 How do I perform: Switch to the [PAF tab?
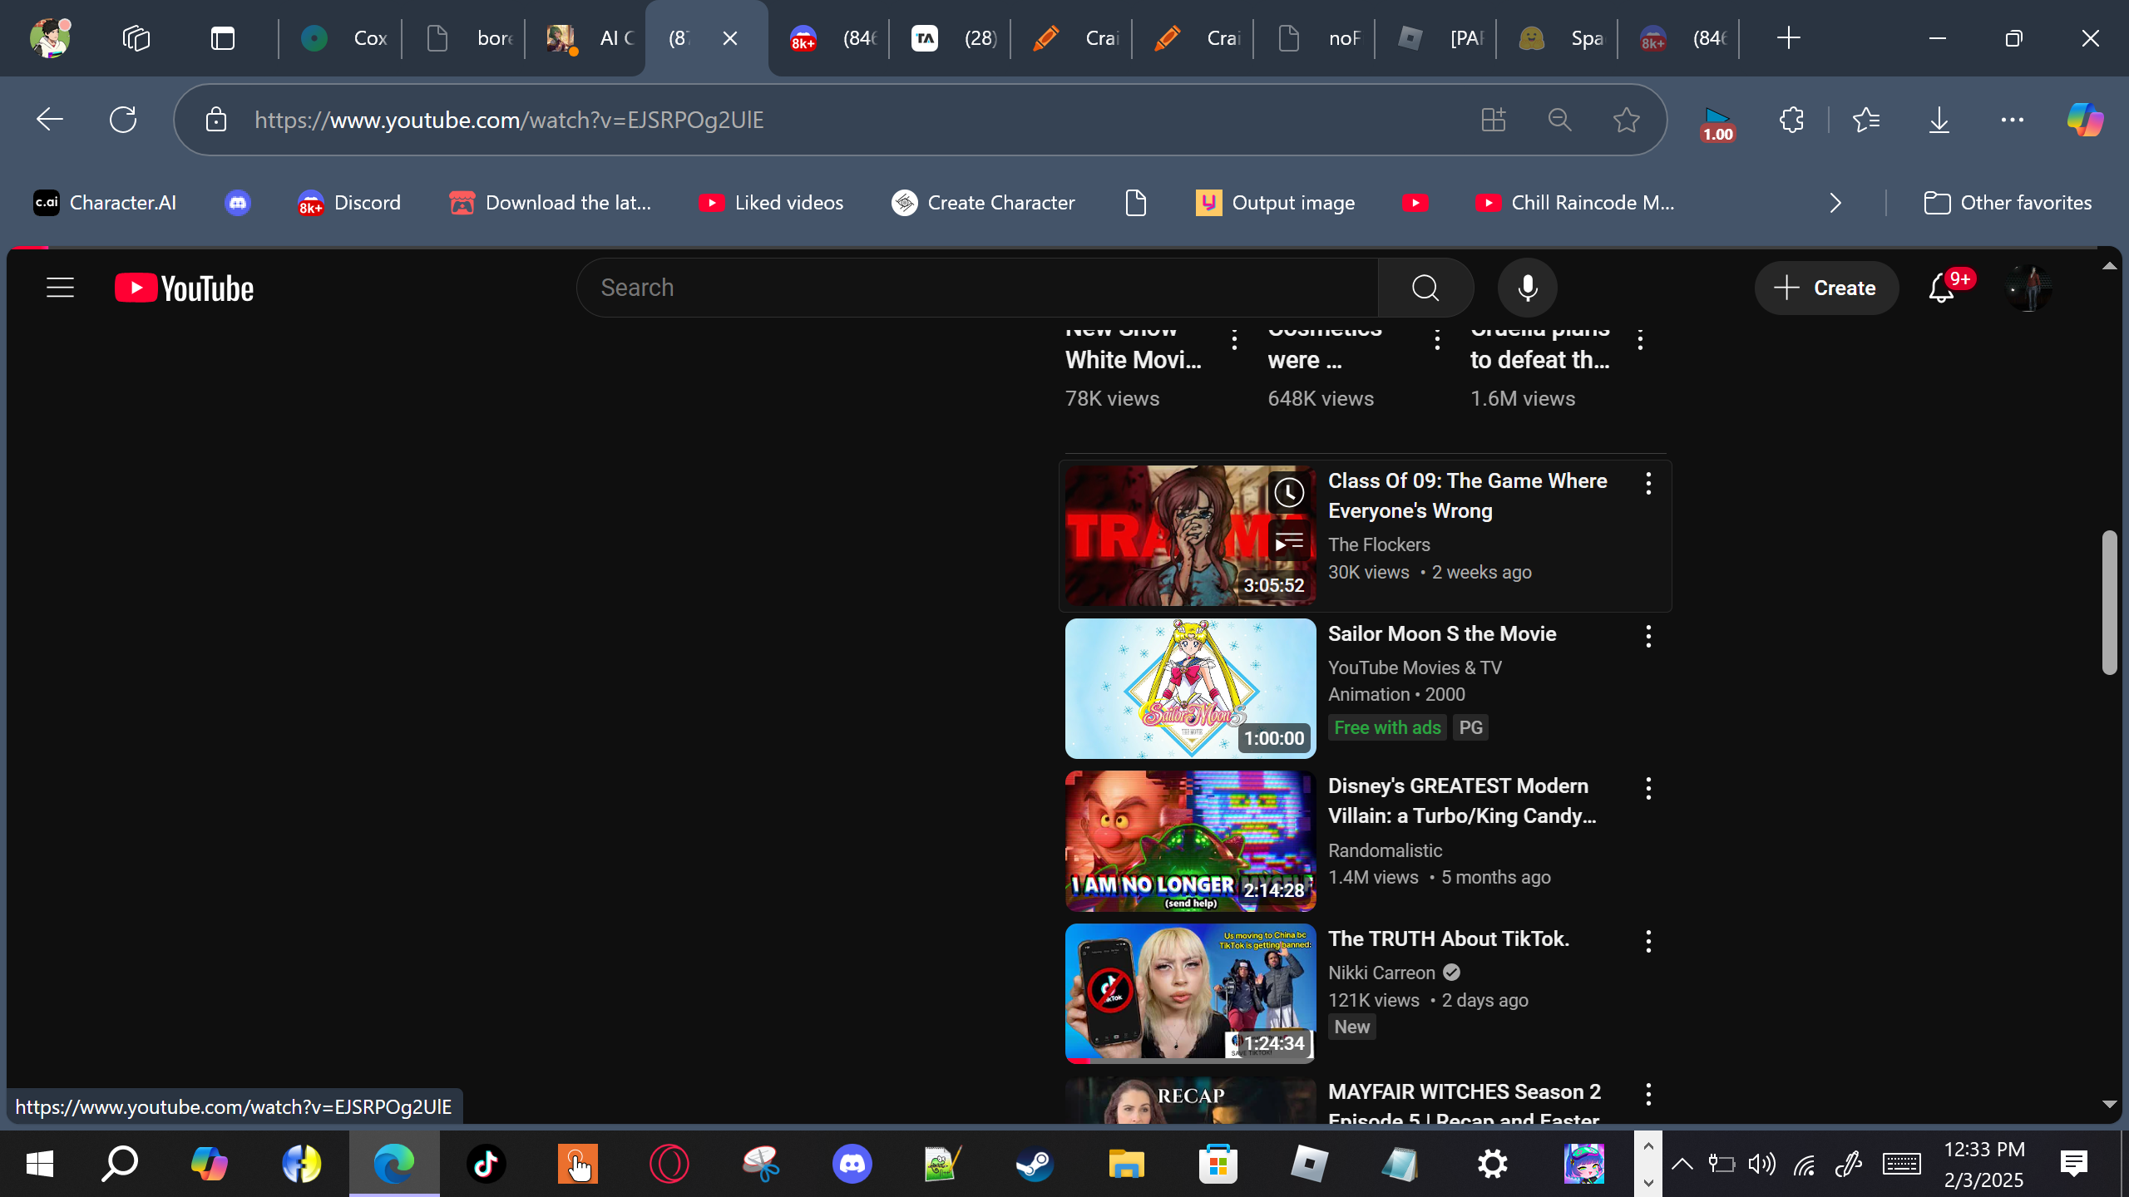point(1436,38)
